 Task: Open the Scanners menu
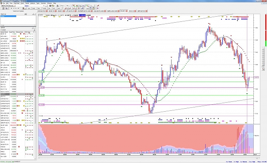(43, 3)
